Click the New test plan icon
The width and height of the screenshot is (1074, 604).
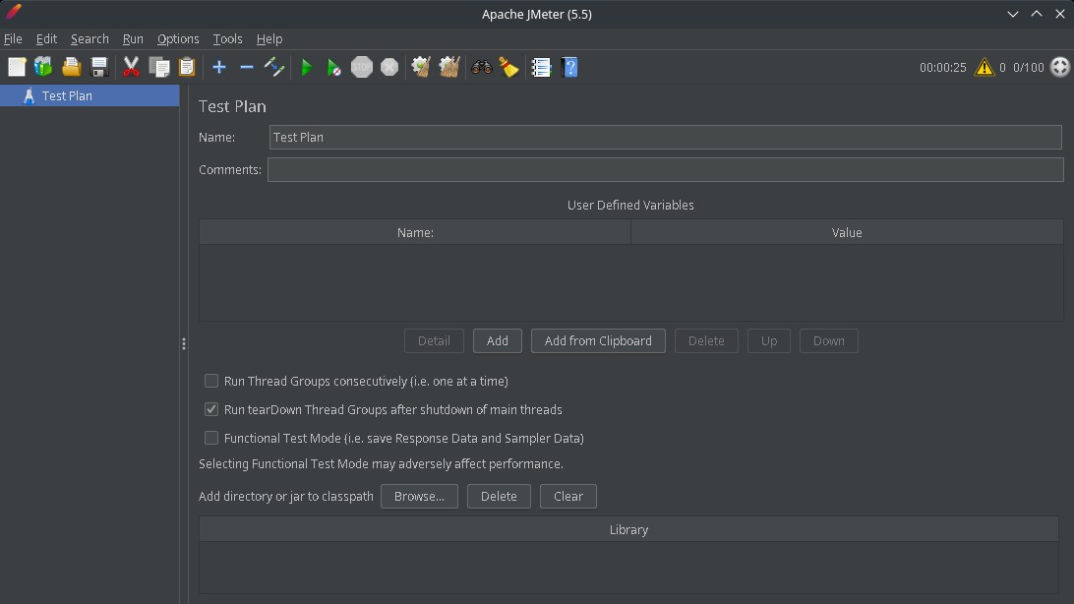[x=17, y=67]
